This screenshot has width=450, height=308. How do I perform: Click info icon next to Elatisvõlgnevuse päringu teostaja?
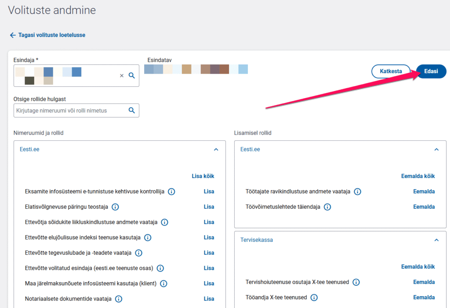coord(116,207)
